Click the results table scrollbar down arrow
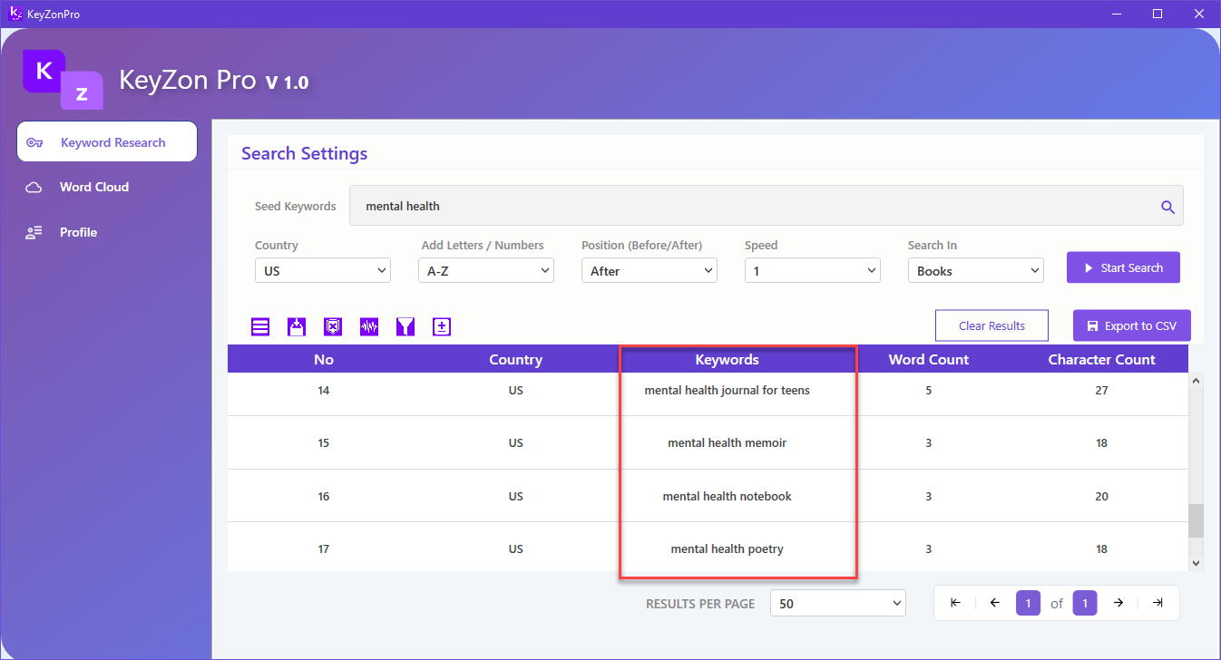 click(1196, 563)
